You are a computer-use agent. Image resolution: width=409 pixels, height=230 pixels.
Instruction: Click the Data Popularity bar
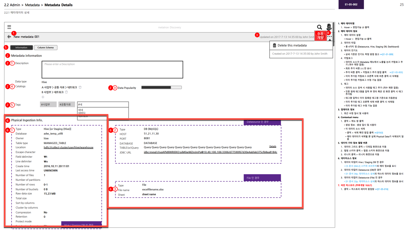coord(161,87)
